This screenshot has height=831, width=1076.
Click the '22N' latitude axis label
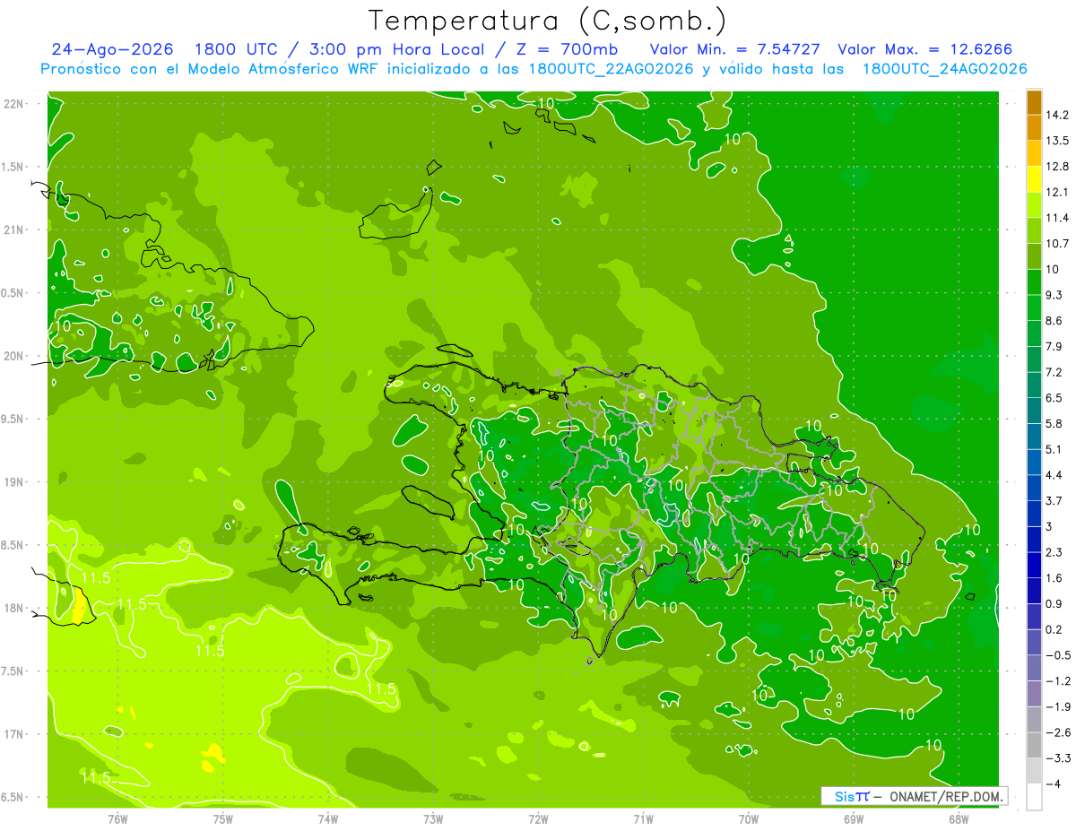(13, 104)
